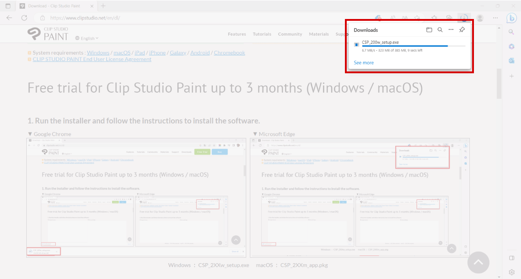Viewport: 521px width, 279px height.
Task: Click the search downloads magnifier icon
Action: tap(440, 30)
